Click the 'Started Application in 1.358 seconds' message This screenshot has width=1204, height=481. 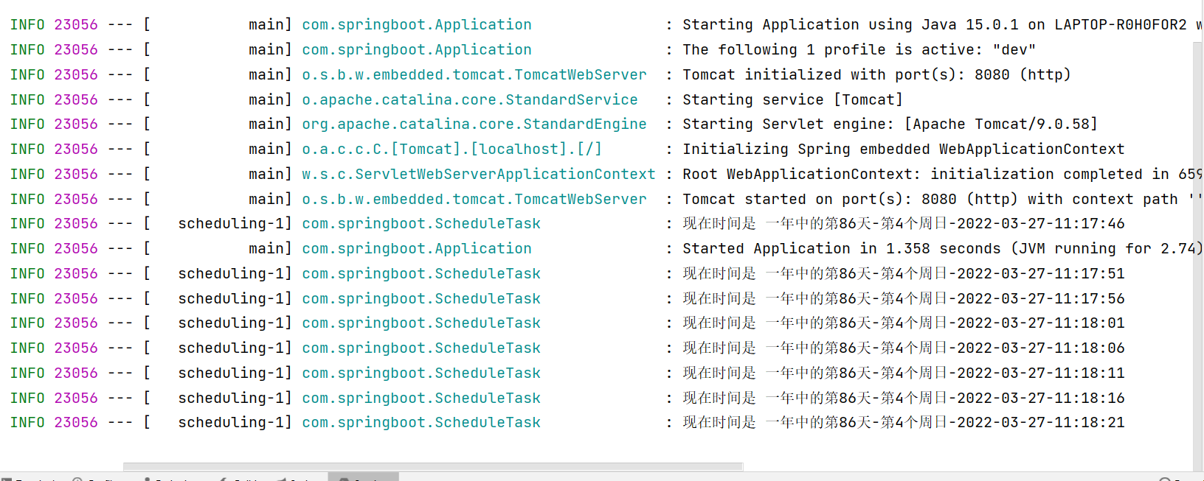click(x=941, y=248)
